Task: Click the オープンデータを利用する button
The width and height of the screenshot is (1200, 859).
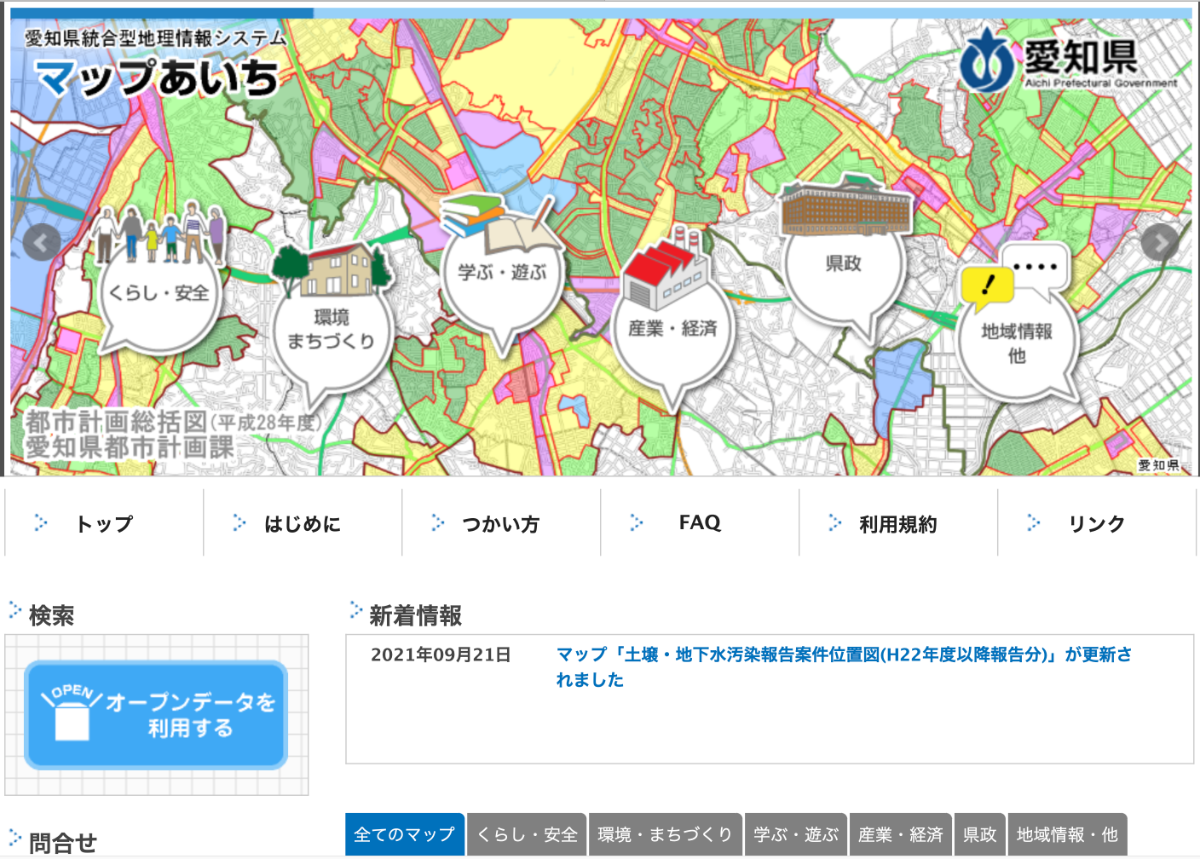Action: [x=156, y=715]
